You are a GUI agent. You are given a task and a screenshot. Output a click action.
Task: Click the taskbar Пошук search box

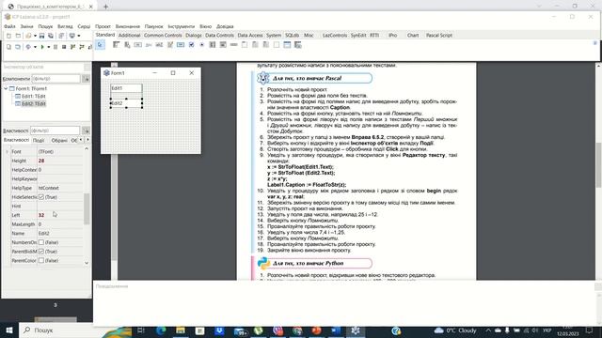pos(65,330)
